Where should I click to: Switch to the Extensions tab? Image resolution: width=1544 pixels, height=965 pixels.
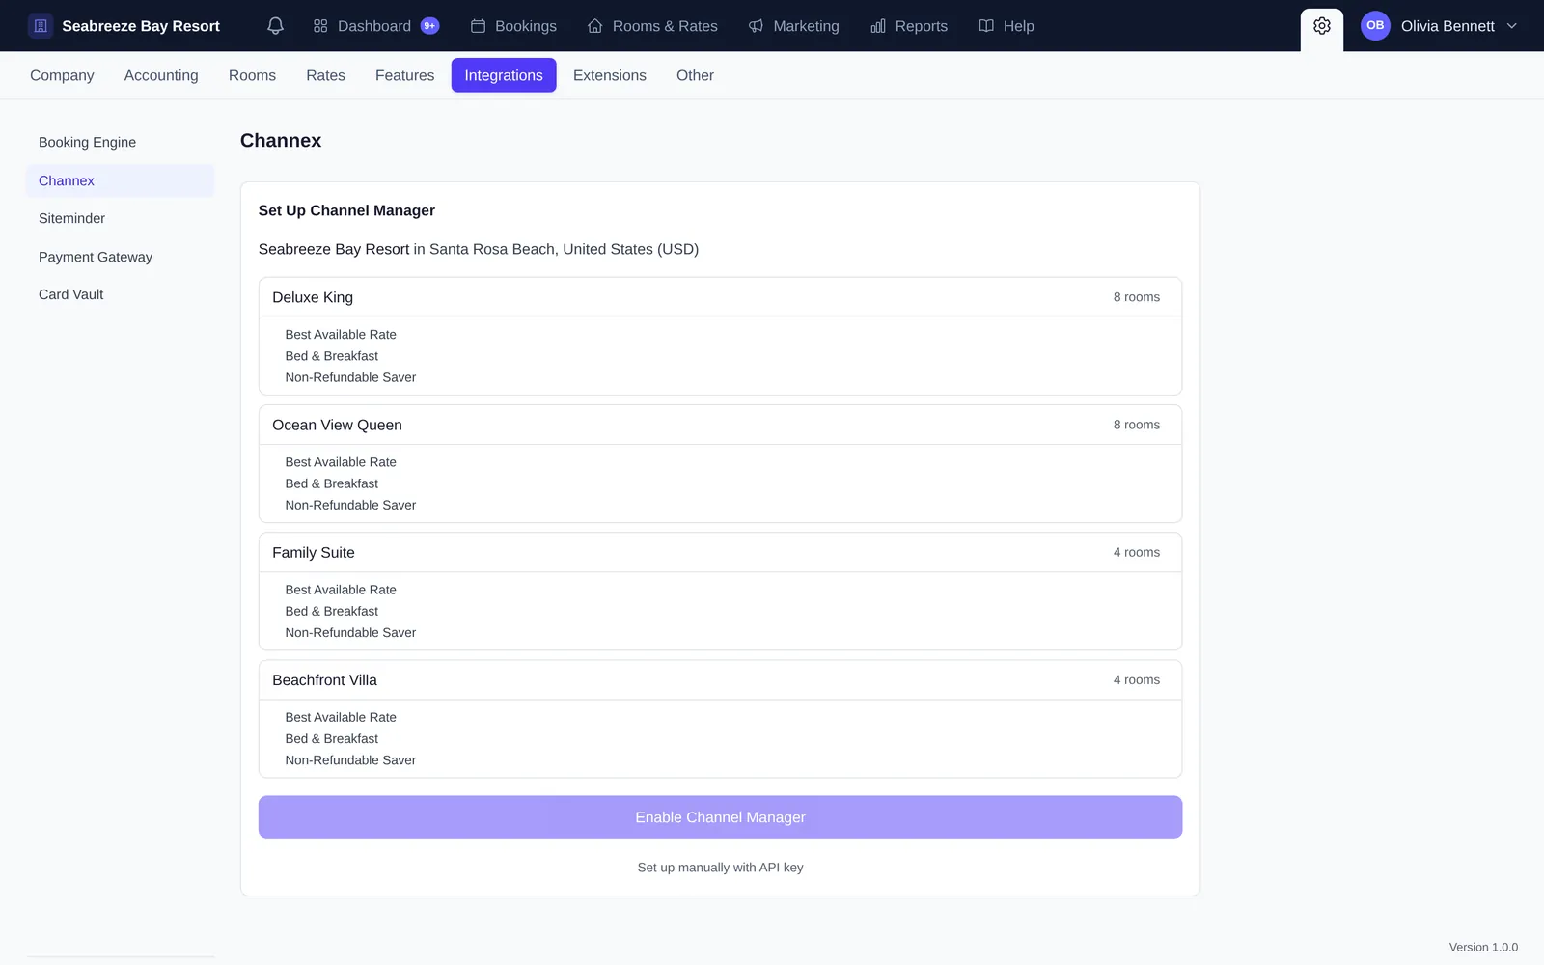tap(610, 75)
